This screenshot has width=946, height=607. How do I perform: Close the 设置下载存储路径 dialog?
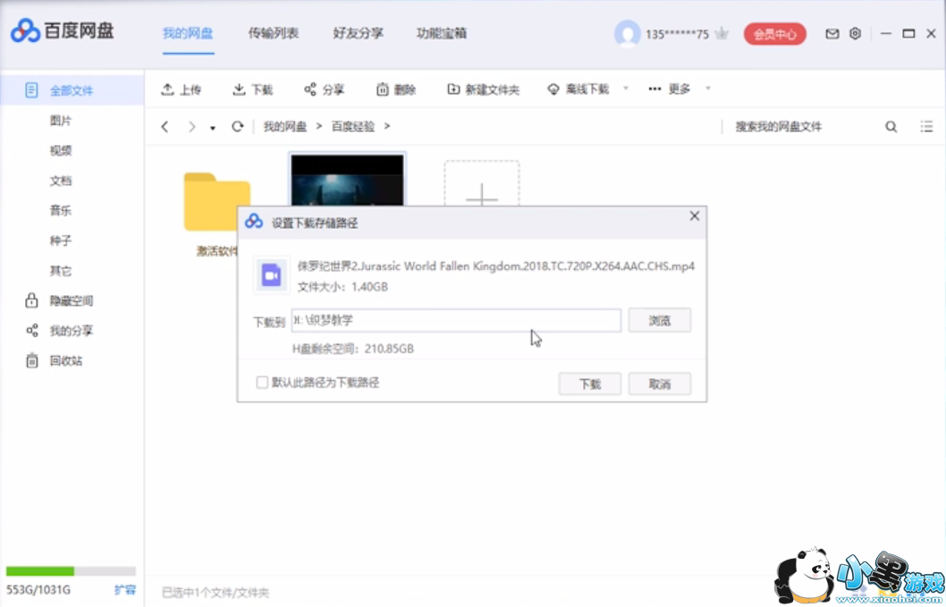pos(695,216)
